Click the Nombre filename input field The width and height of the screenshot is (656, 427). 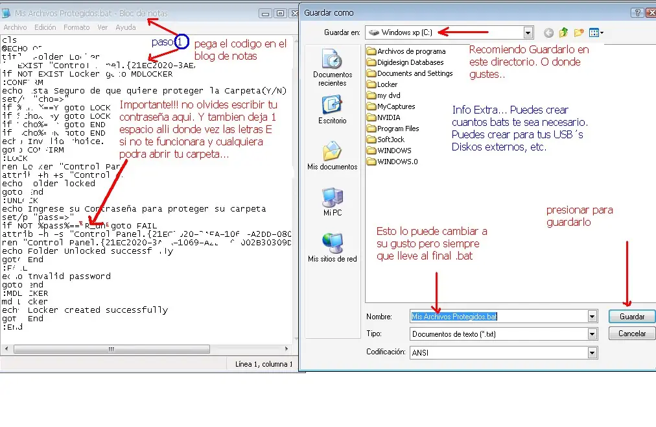tap(498, 317)
